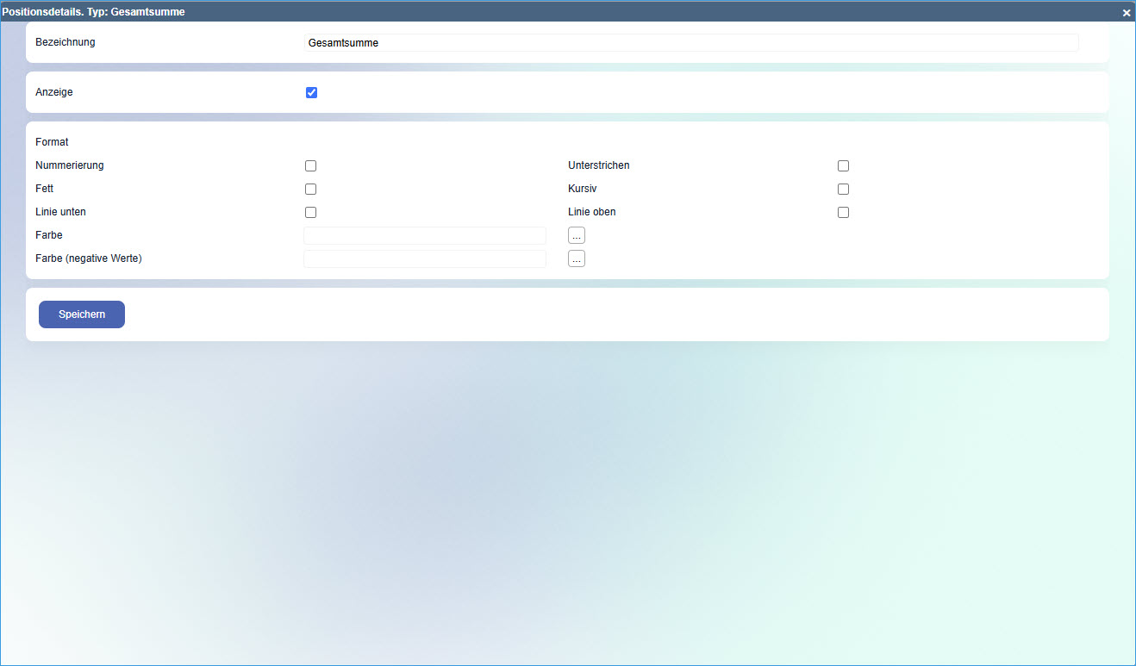The height and width of the screenshot is (666, 1136).
Task: Close the Positionsdetails dialog
Action: coord(1126,13)
